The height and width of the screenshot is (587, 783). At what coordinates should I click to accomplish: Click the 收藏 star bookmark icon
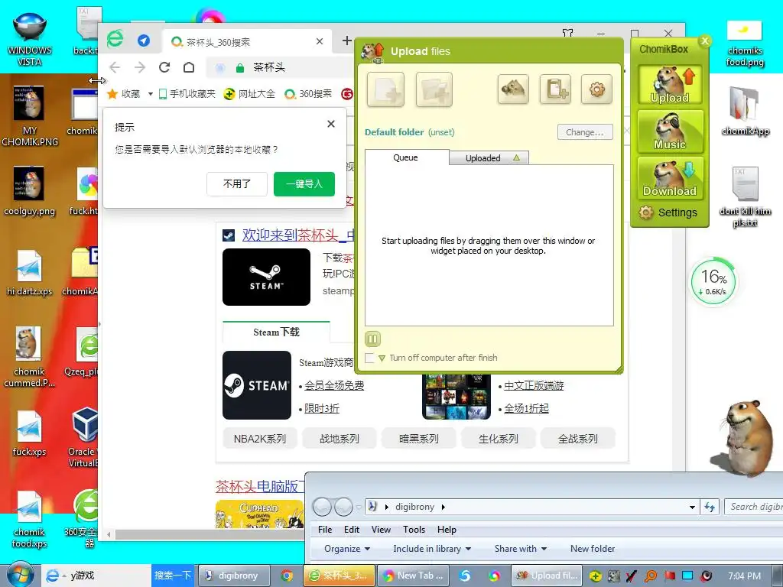pyautogui.click(x=112, y=94)
